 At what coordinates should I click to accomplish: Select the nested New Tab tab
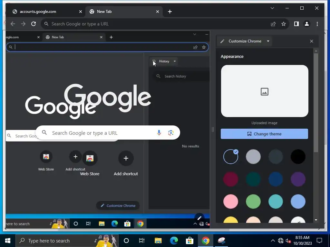click(74, 37)
